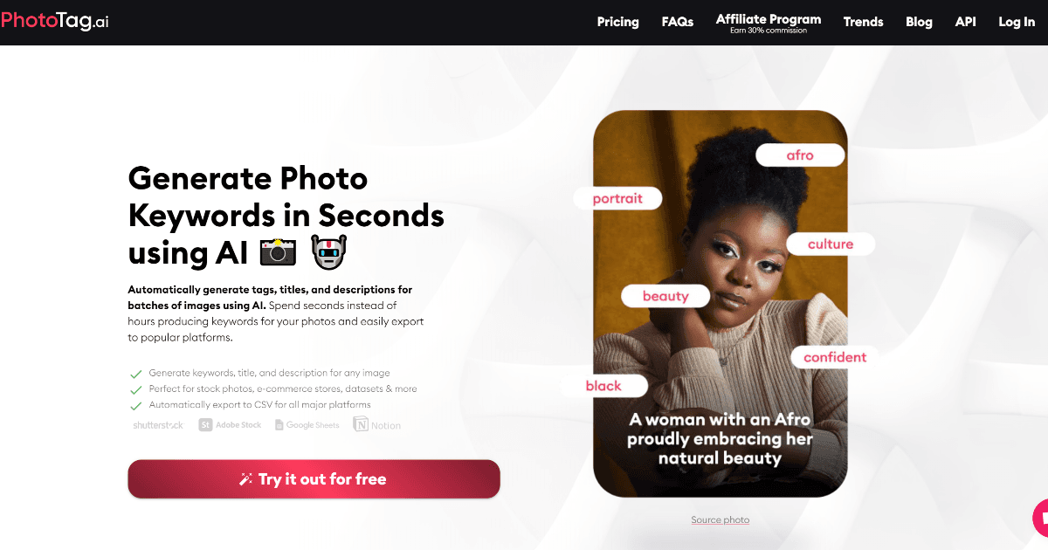
Task: Open the Source photo link
Action: [720, 519]
